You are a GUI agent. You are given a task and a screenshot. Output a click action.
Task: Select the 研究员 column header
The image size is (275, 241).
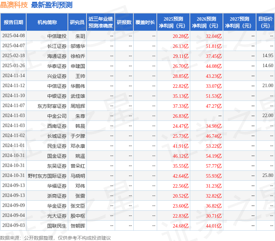(77, 22)
